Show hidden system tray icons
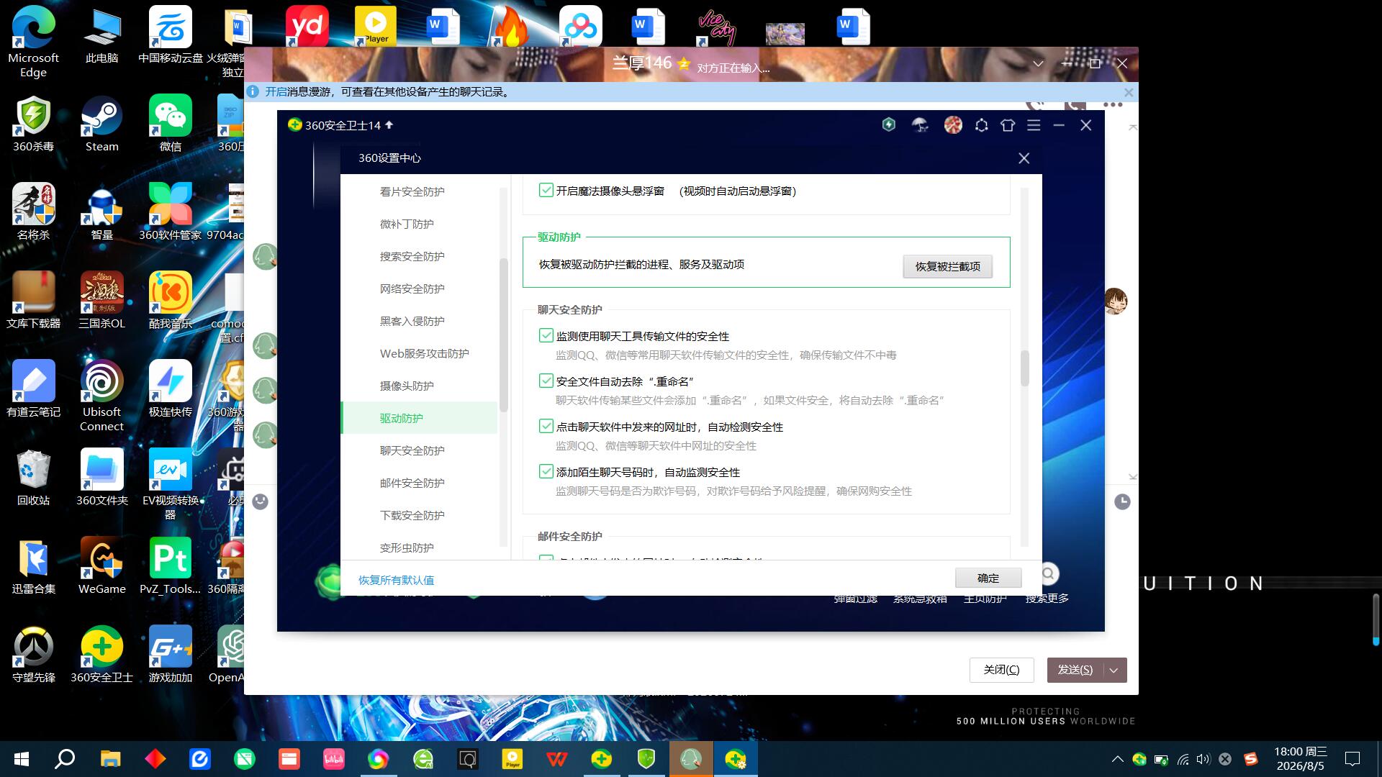The image size is (1382, 777). pos(1117,759)
